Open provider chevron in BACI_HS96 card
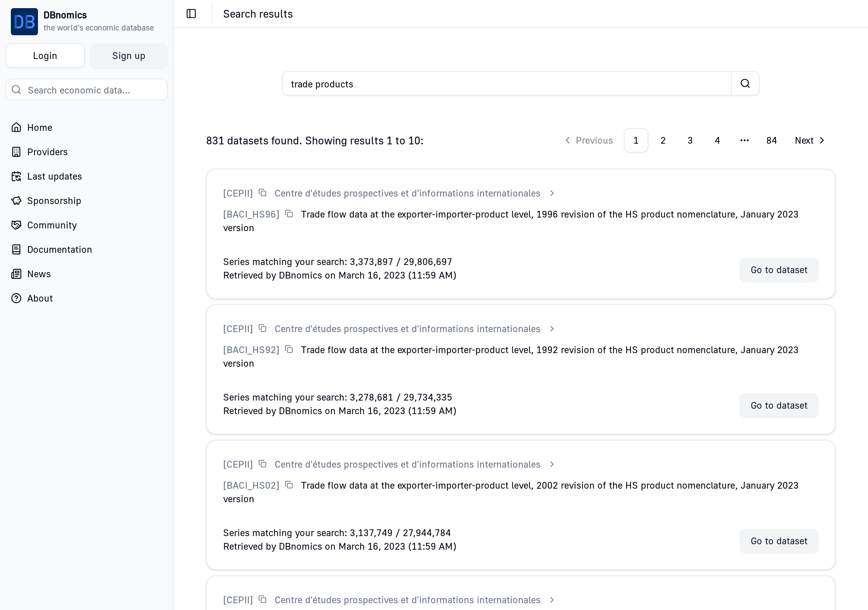The image size is (868, 610). coord(552,193)
